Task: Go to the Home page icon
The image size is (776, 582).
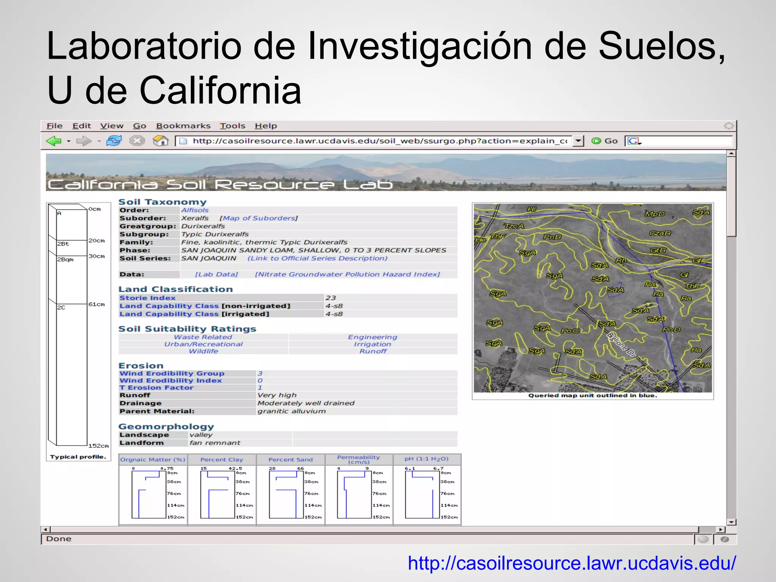Action: click(x=161, y=141)
